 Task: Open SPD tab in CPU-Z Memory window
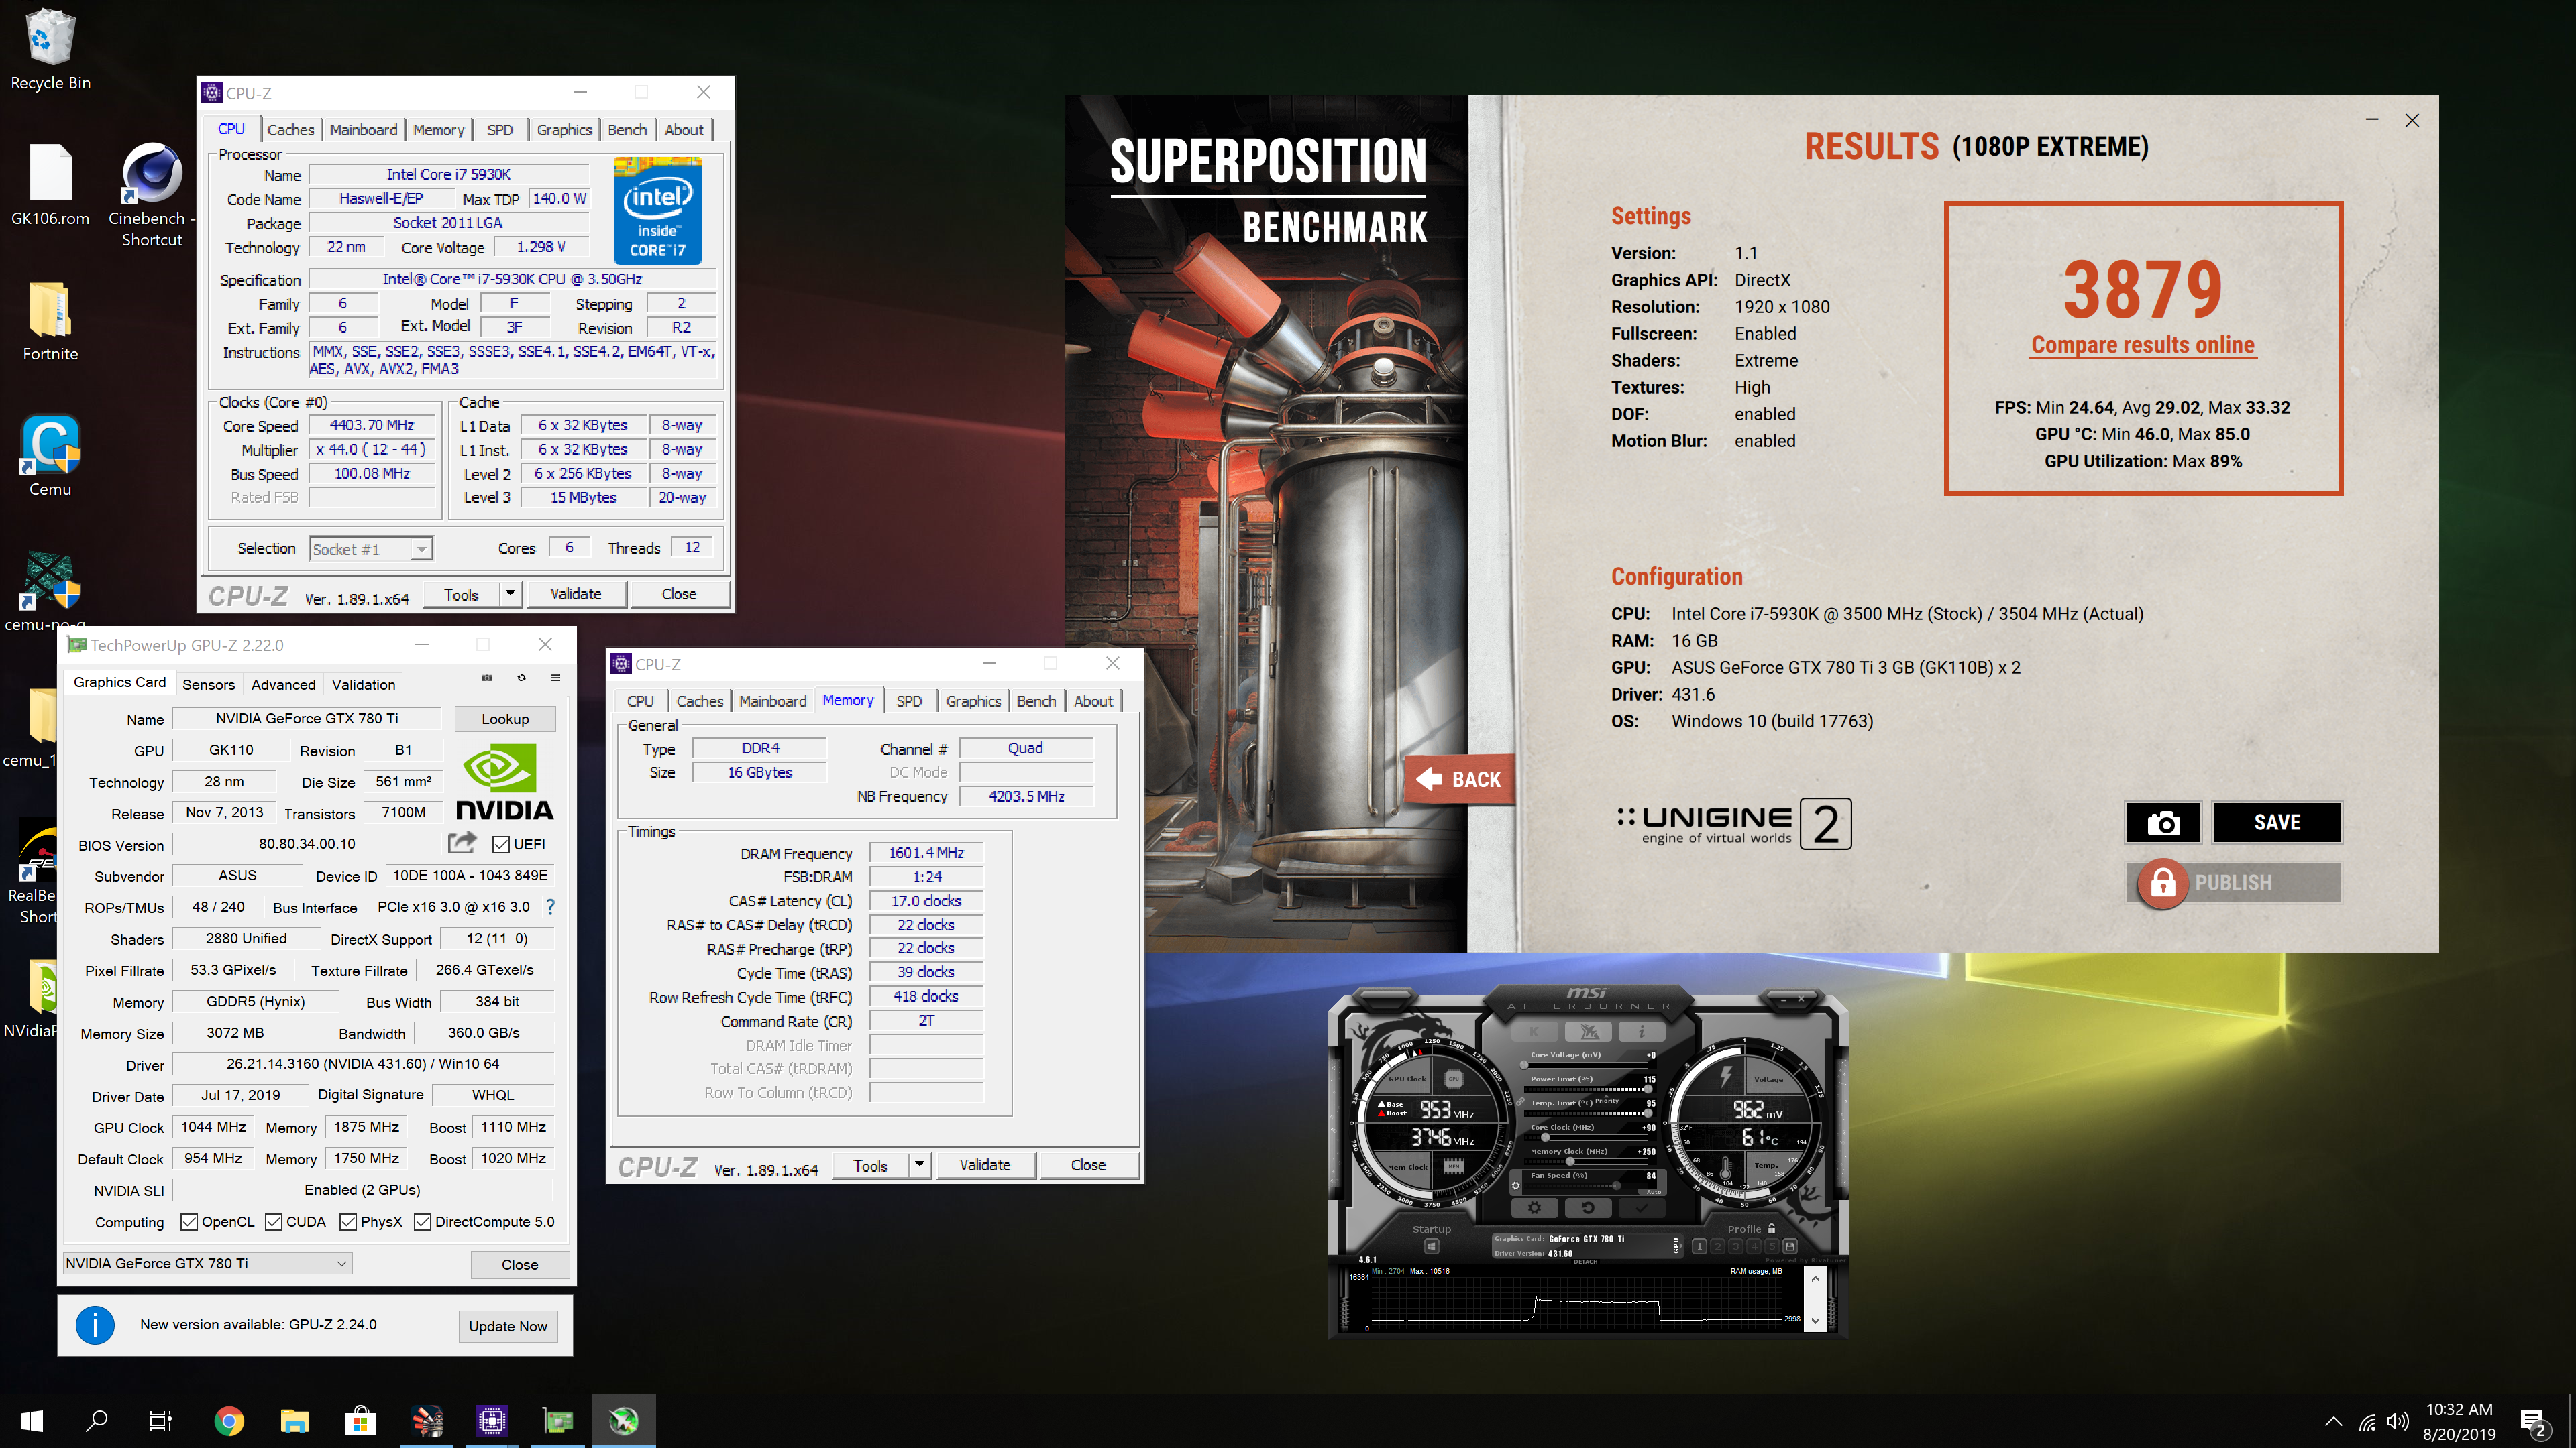click(x=909, y=701)
